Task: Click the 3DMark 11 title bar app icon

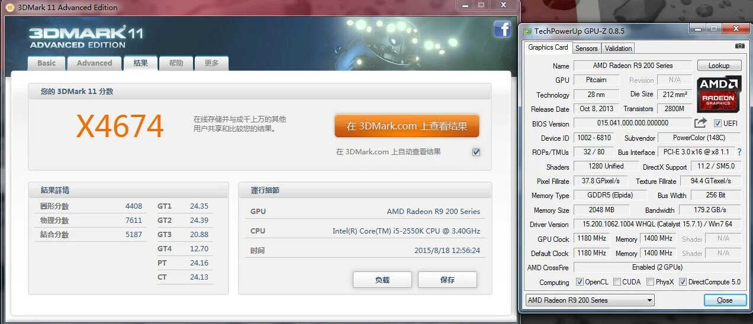Action: pyautogui.click(x=9, y=7)
